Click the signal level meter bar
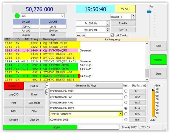The image size is (170, 133). tap(153, 103)
